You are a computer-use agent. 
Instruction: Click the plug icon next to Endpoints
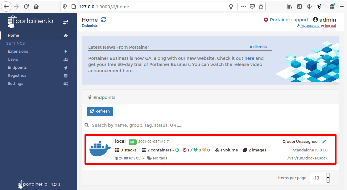point(66,68)
